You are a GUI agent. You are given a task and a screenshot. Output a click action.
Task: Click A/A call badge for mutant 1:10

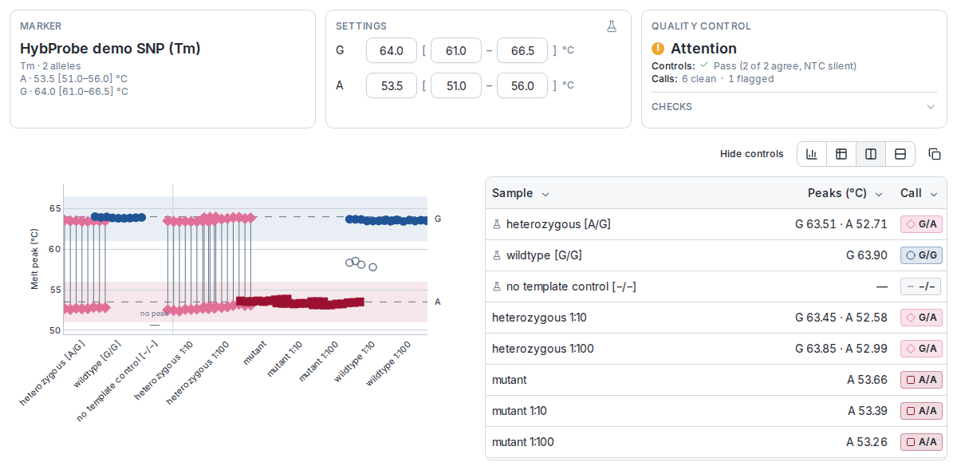tap(921, 411)
